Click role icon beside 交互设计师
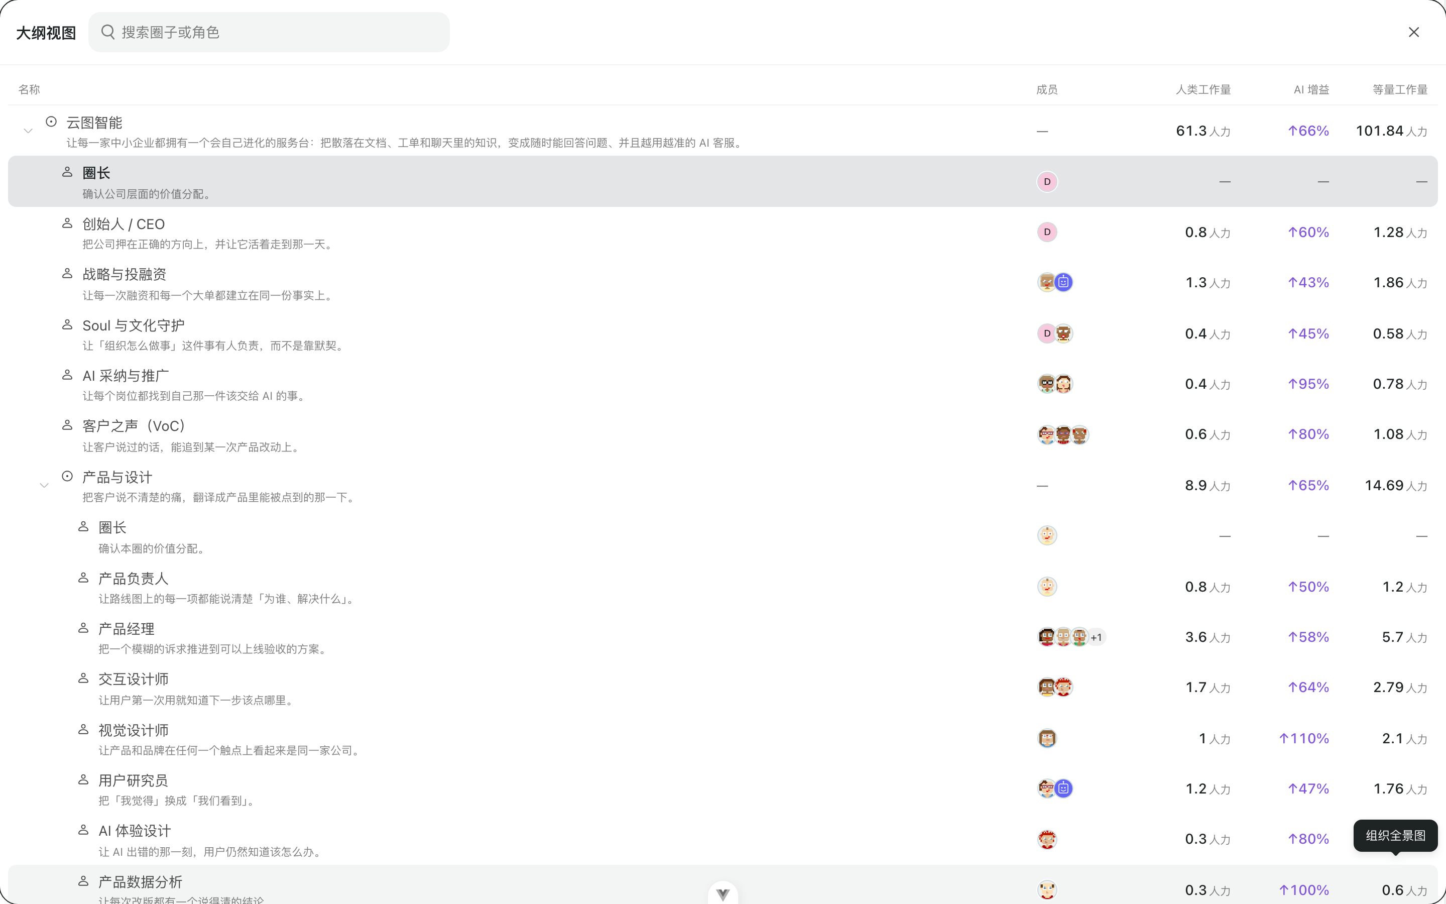The image size is (1446, 904). pos(84,679)
